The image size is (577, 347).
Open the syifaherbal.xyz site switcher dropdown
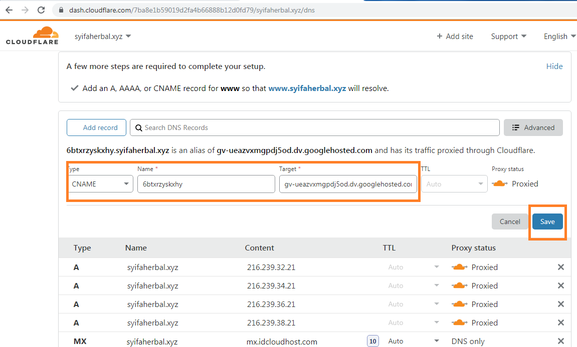click(103, 36)
